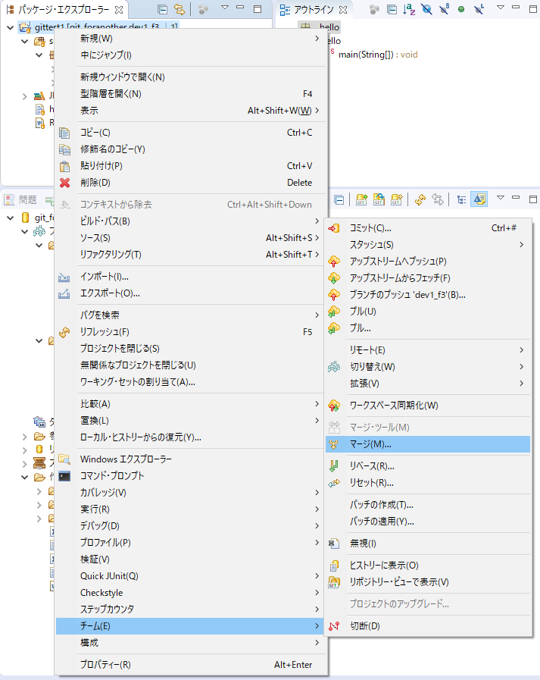
Task: Click プロジェクトを閉じる(S) entry
Action: 191,349
